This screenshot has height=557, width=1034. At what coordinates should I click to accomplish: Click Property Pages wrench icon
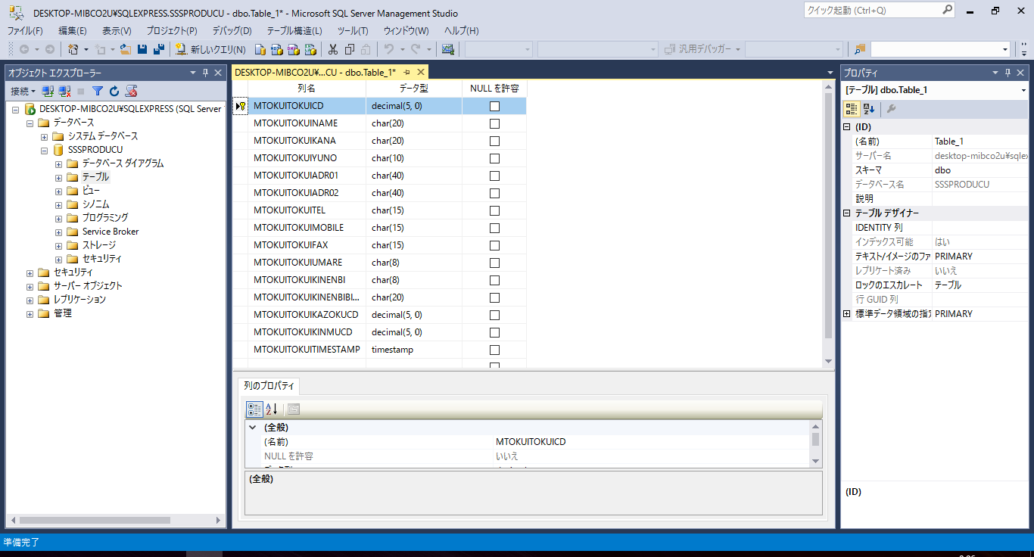(x=891, y=109)
